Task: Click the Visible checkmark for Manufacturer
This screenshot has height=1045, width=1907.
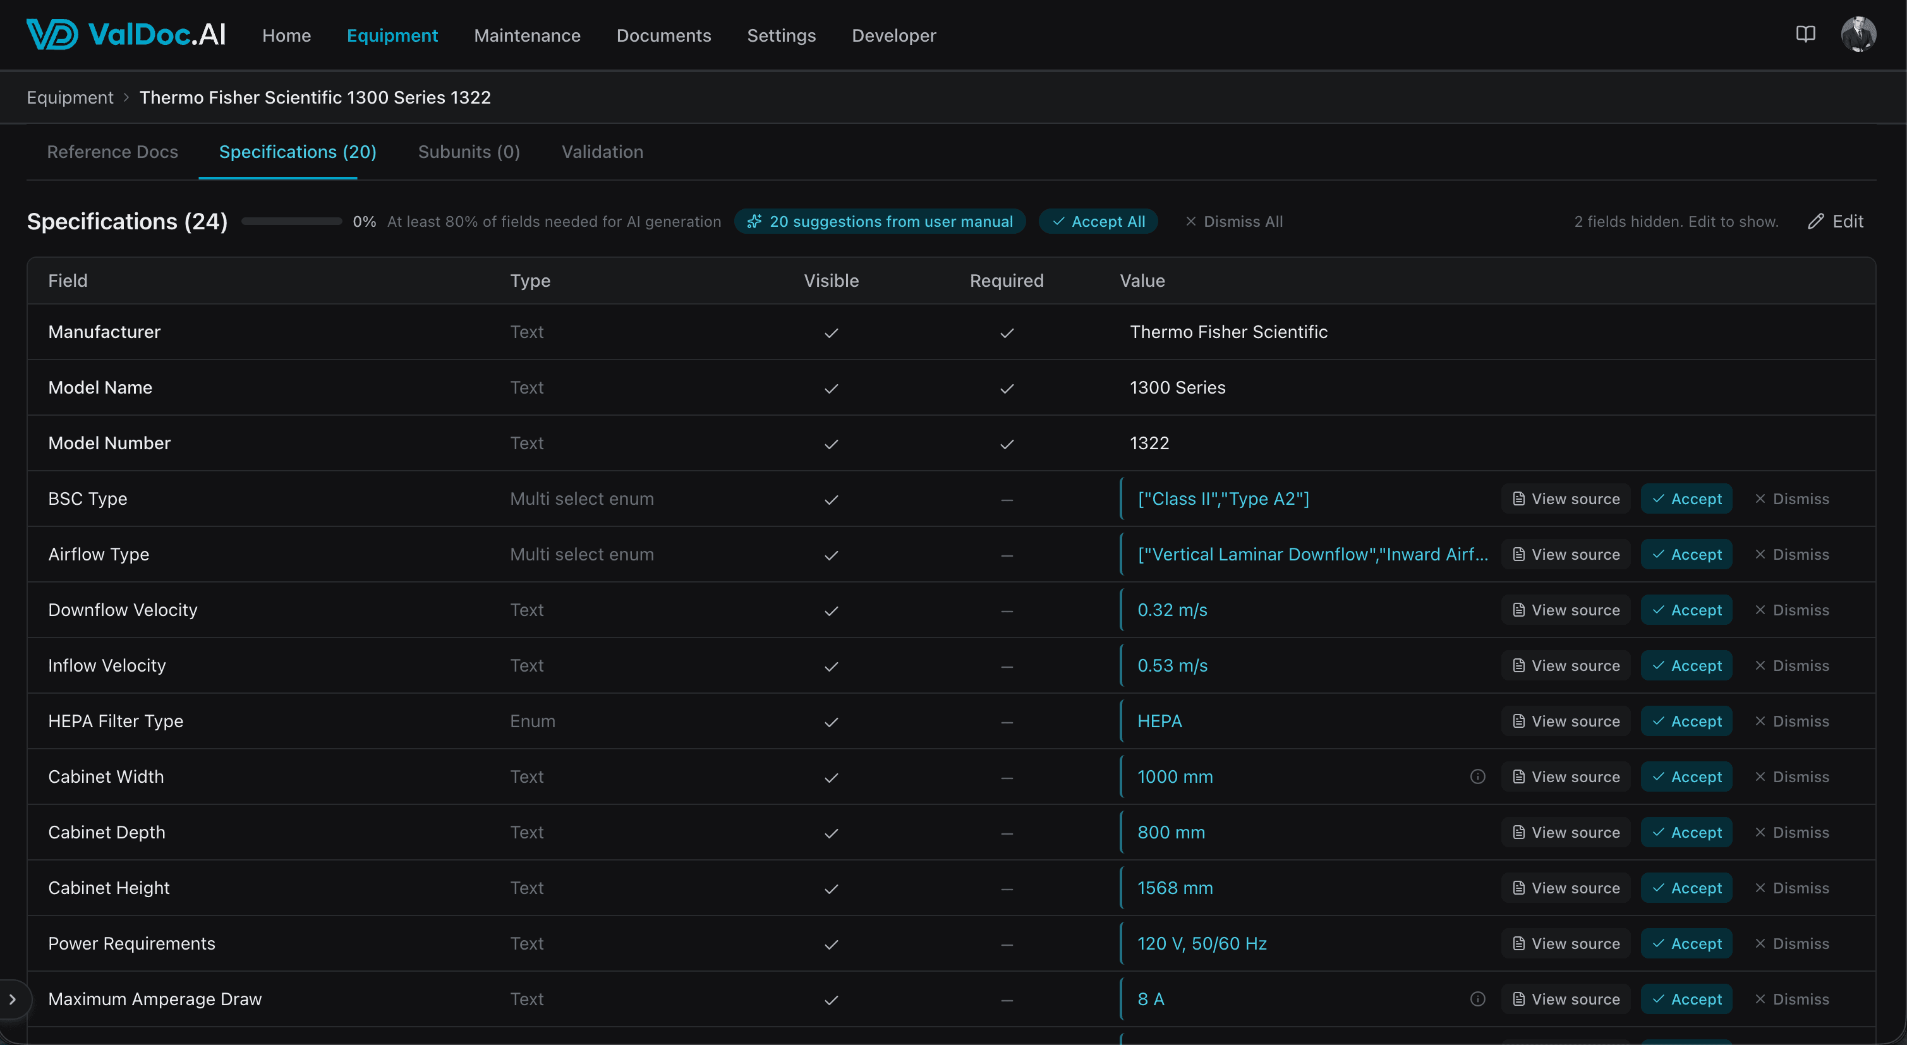Action: point(832,333)
